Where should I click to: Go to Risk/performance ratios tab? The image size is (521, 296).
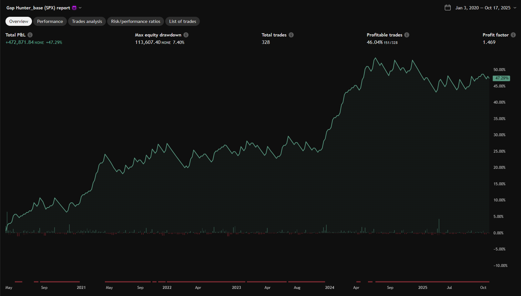(x=136, y=21)
